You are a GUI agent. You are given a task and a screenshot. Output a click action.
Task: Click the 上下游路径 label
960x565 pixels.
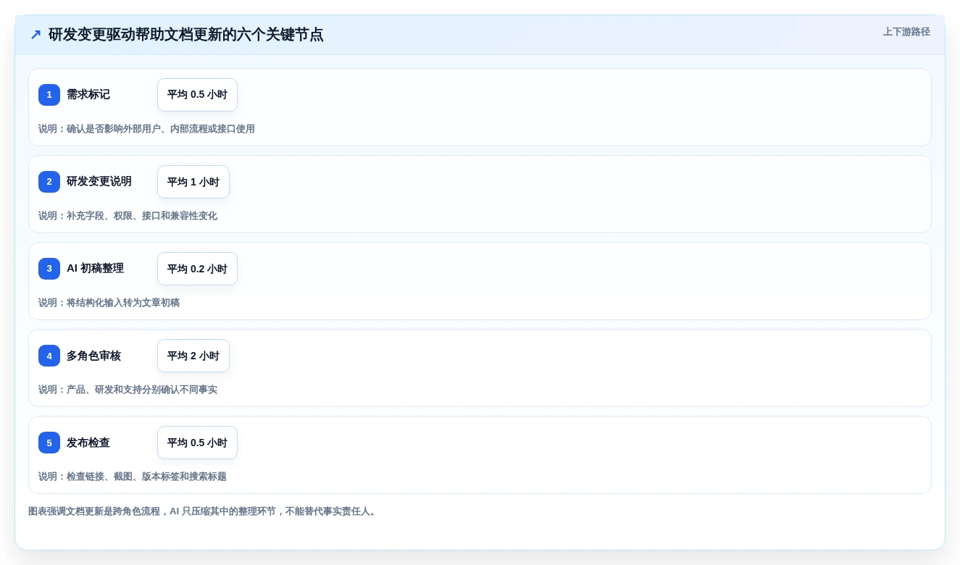coord(906,32)
